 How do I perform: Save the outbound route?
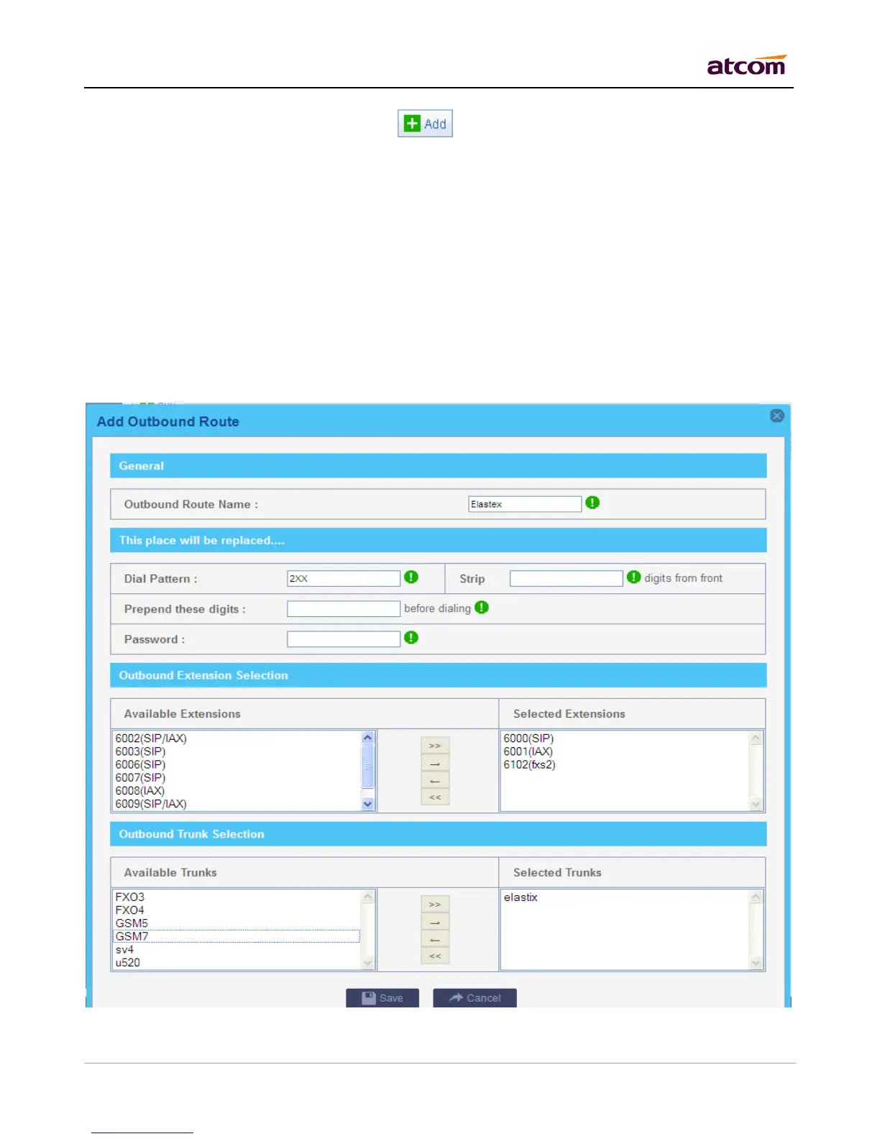(x=382, y=998)
